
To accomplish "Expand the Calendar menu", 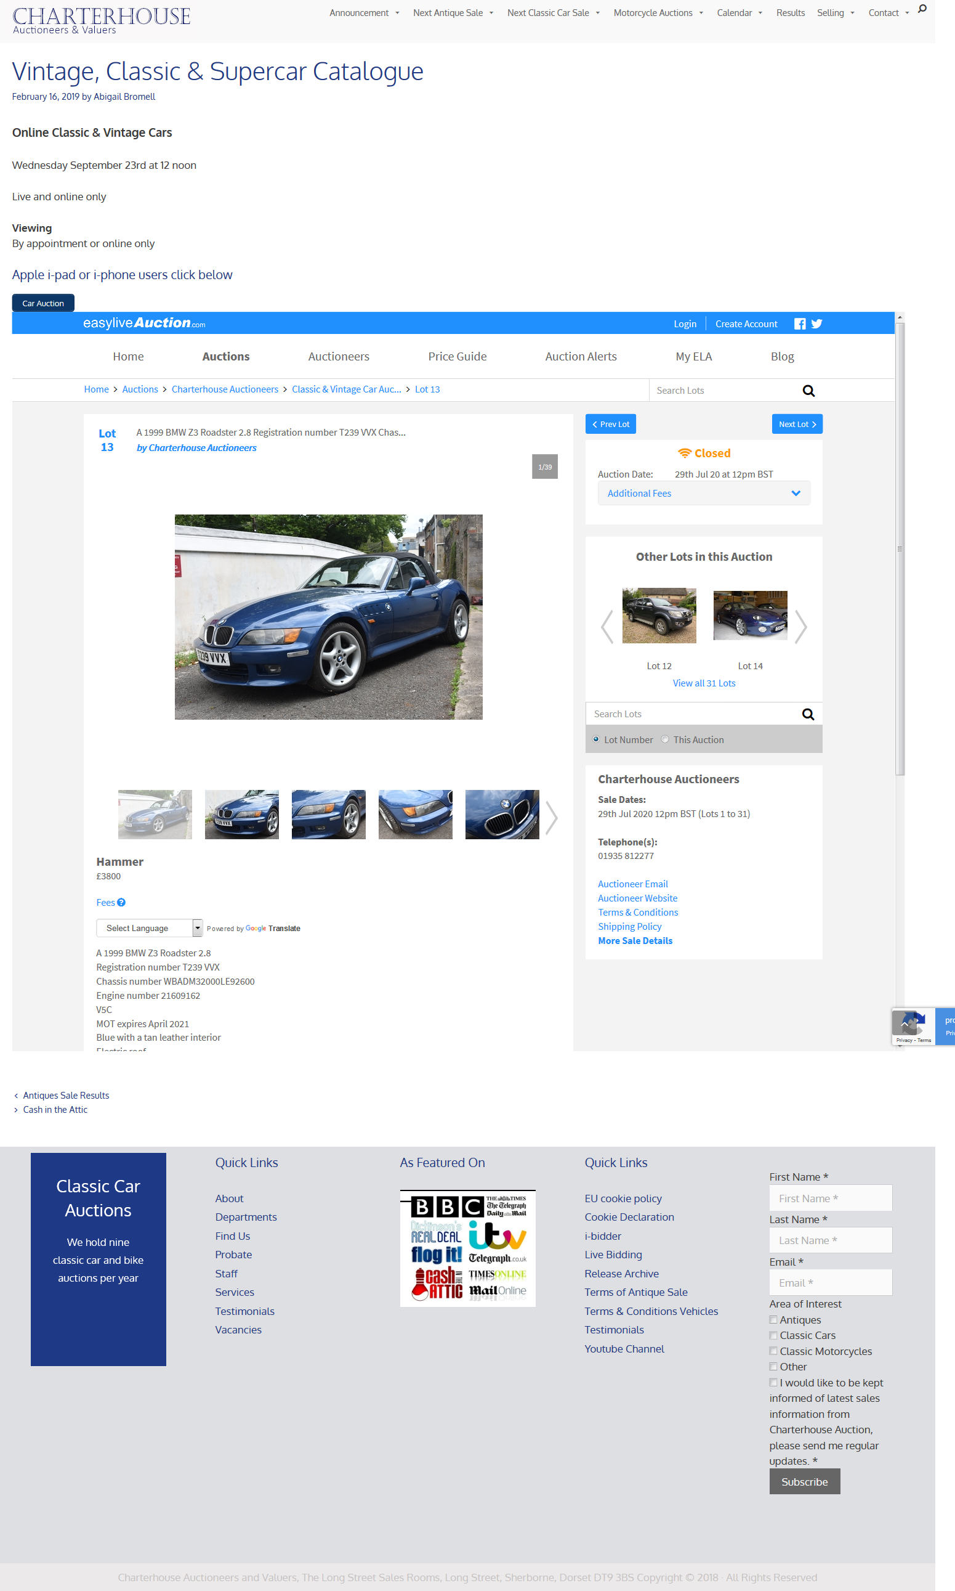I will pos(739,13).
